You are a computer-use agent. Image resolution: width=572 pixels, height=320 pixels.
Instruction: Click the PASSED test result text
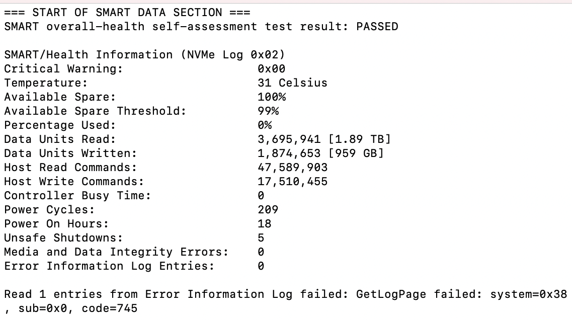(377, 27)
